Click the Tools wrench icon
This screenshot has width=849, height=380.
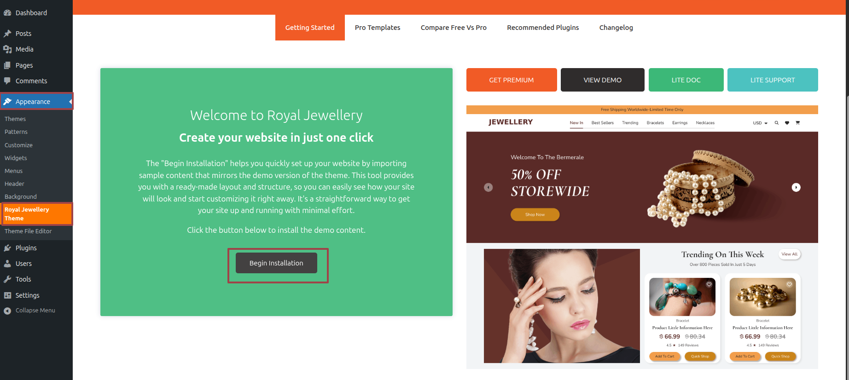coord(7,279)
